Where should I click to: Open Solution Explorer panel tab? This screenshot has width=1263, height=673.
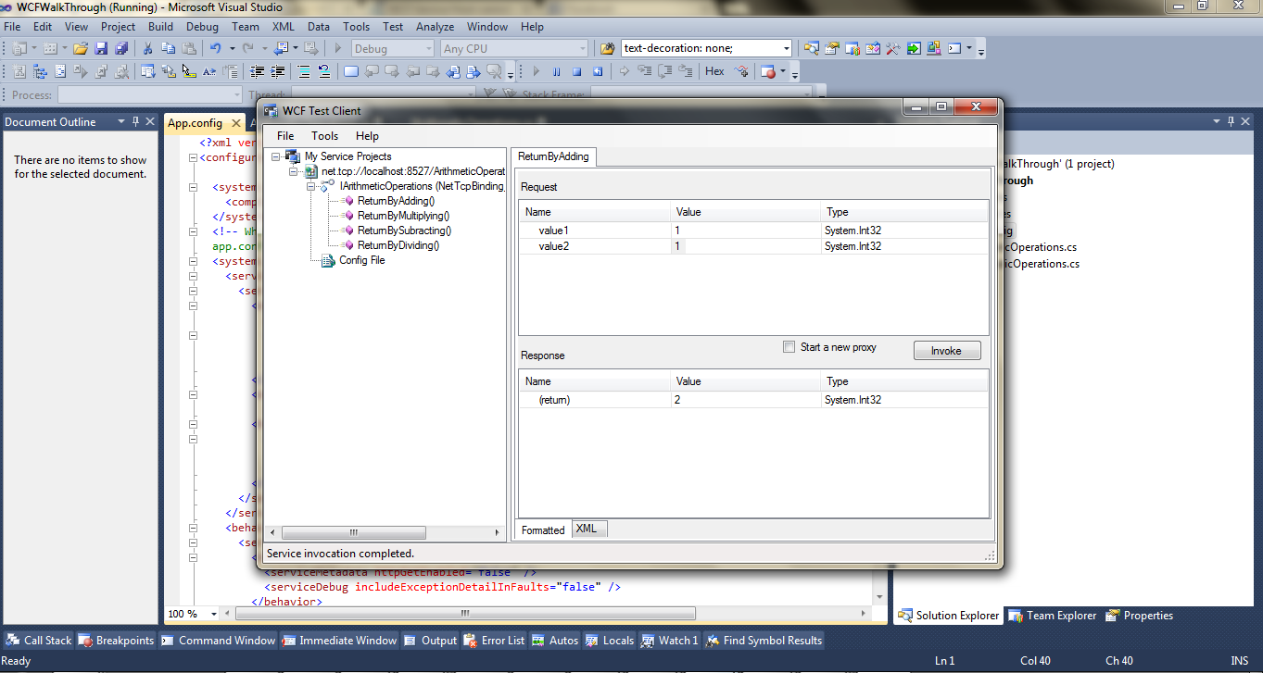(x=949, y=616)
